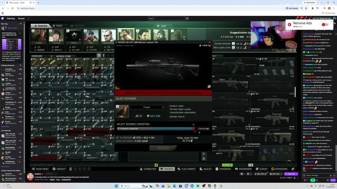Bookmark this page with the star icon
The width and height of the screenshot is (337, 189).
306,8
